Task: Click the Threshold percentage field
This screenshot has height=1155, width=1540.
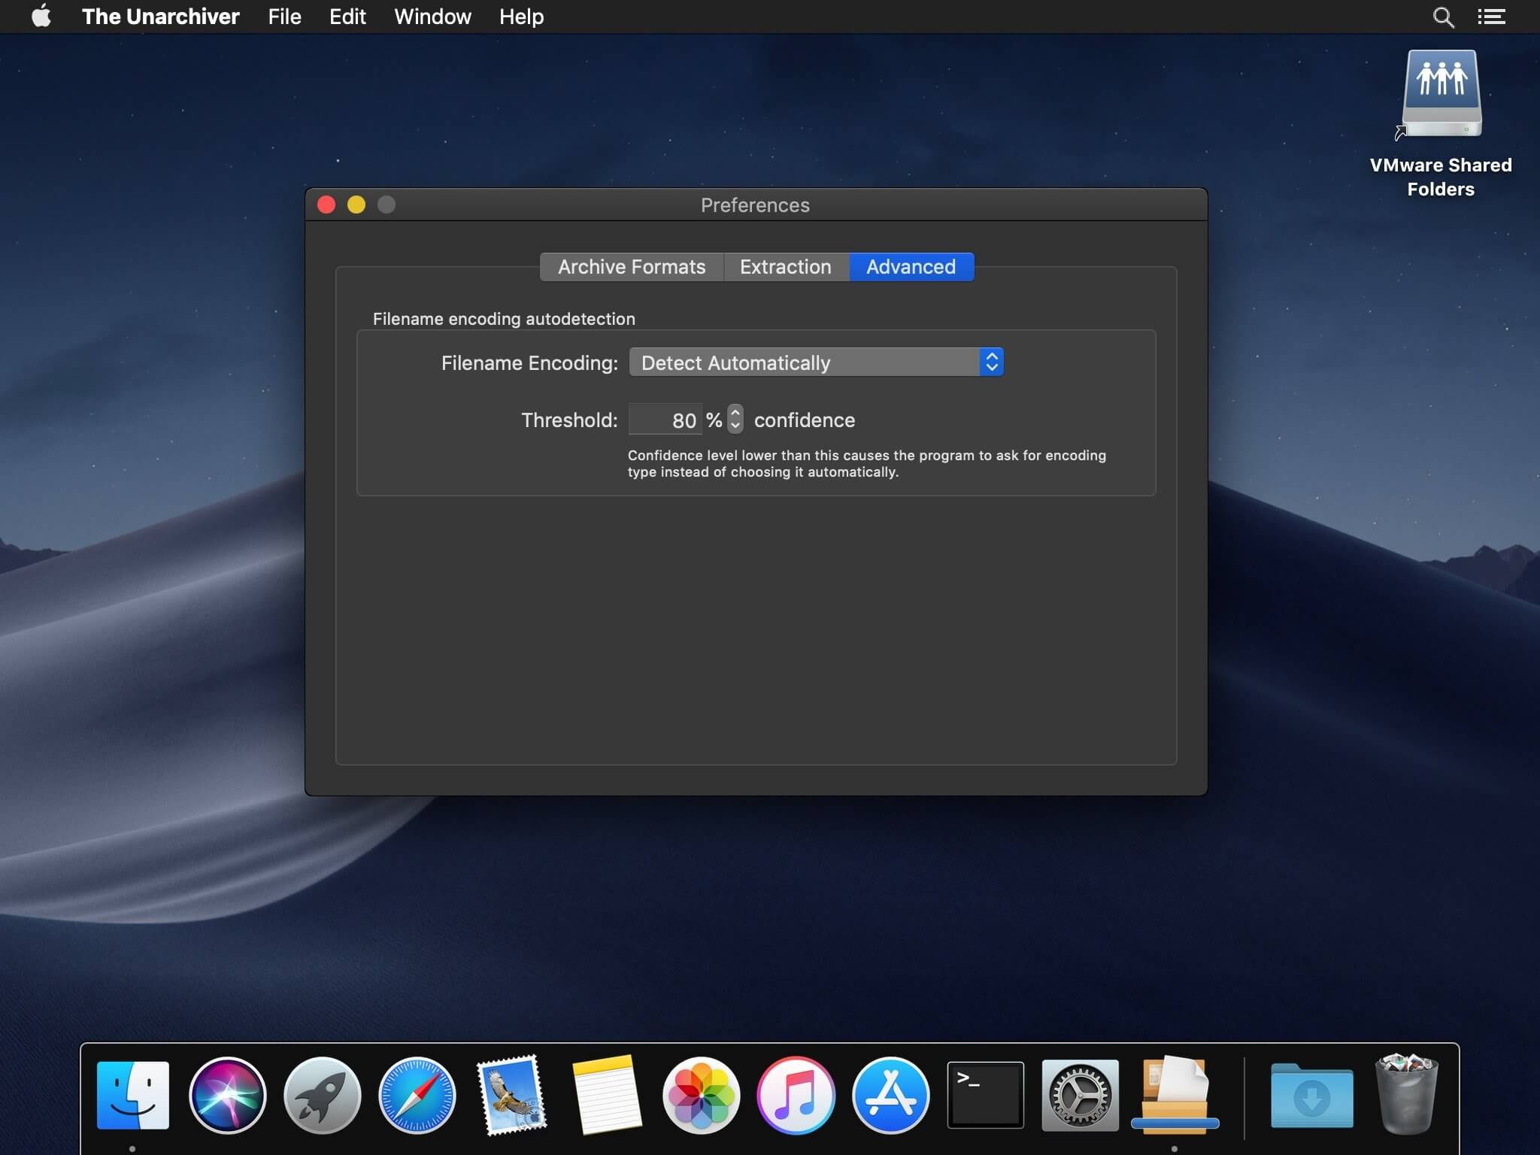Action: [x=665, y=420]
